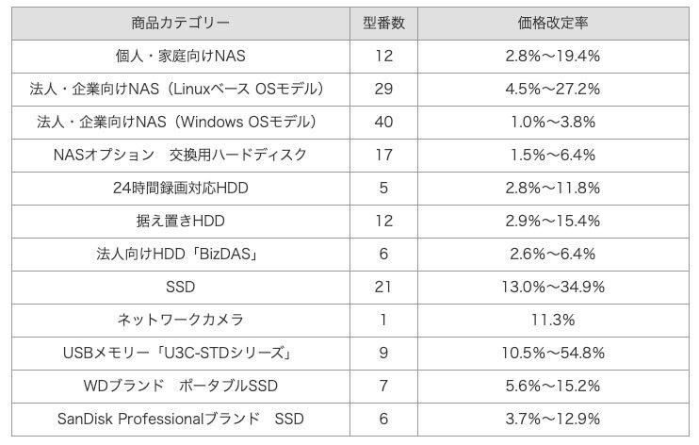Click the 法人向けHDD「BizDAS」 cell

tap(179, 254)
